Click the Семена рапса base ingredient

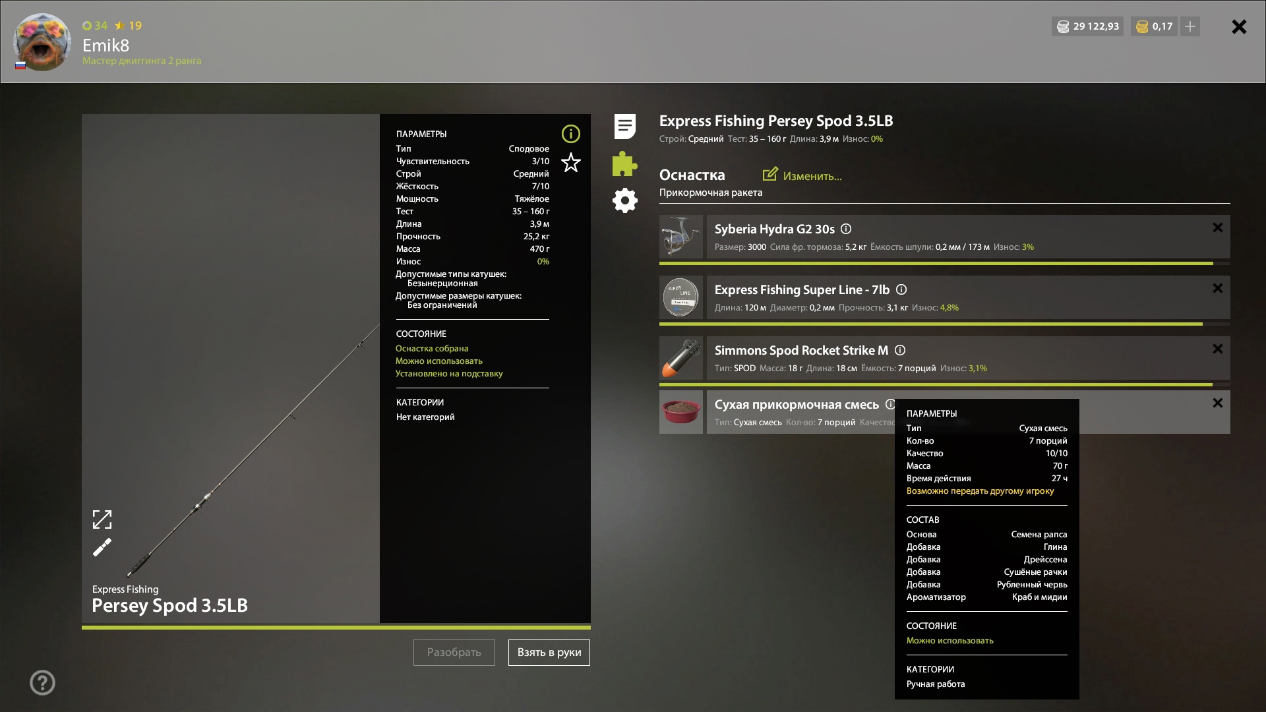coord(1039,535)
